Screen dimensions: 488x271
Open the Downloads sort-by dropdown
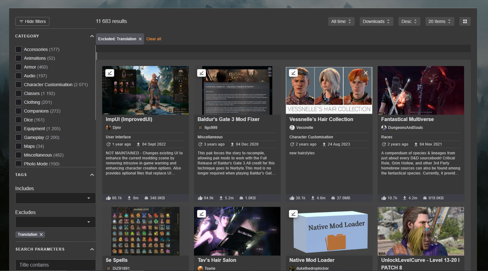(377, 21)
